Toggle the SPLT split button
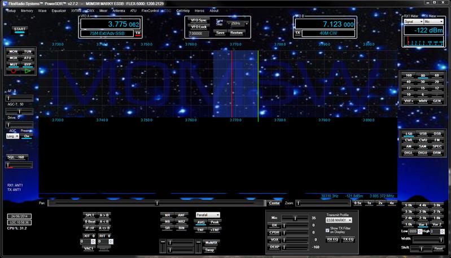451x258 pixels. [90, 215]
